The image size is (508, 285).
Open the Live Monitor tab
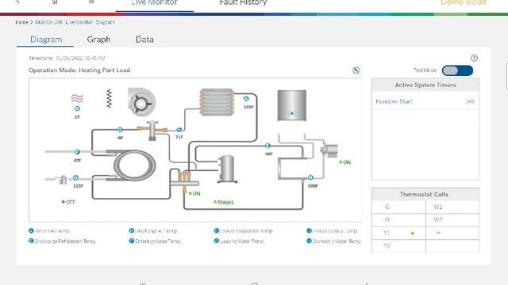click(155, 3)
